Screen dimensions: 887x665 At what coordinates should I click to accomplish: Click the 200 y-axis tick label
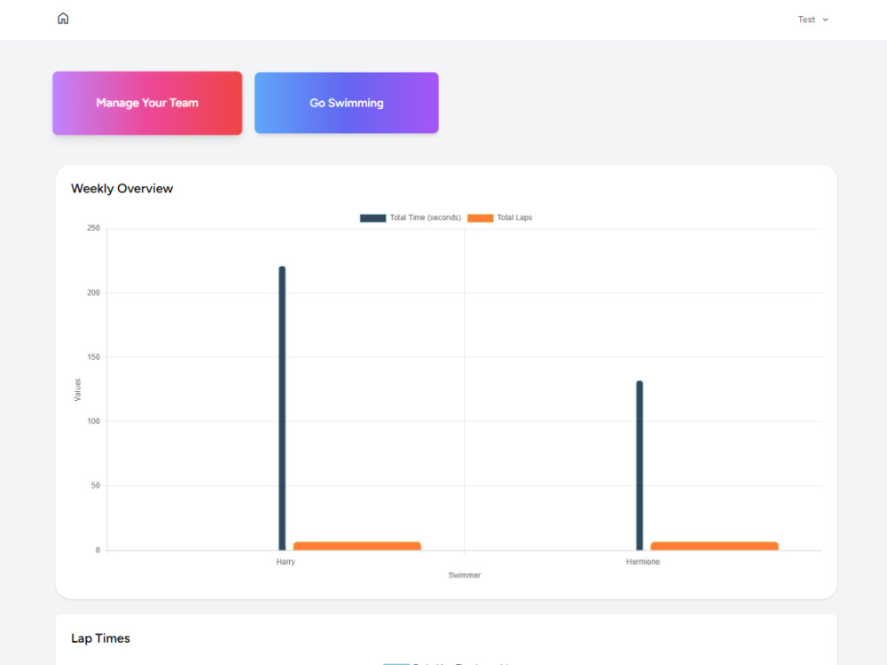pos(93,293)
